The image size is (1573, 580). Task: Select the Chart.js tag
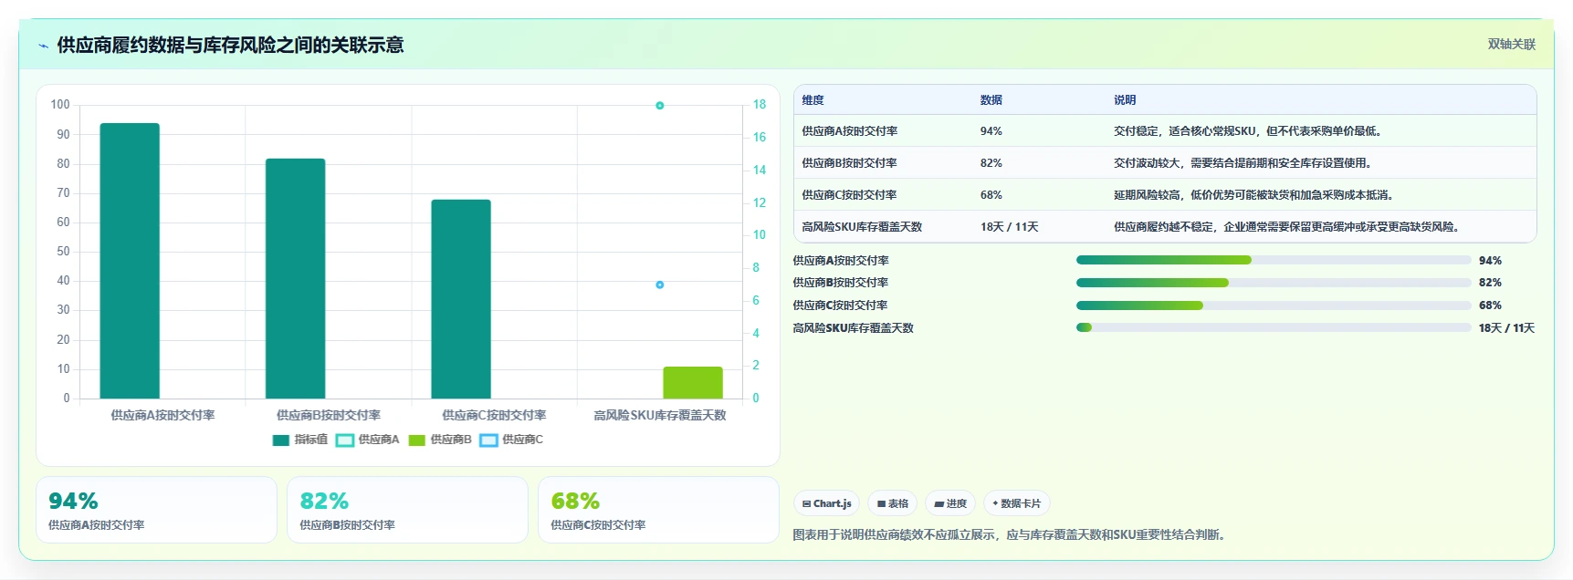tap(826, 503)
